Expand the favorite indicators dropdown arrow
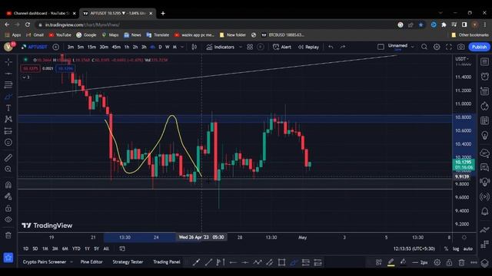492x276 pixels. pyautogui.click(x=241, y=47)
